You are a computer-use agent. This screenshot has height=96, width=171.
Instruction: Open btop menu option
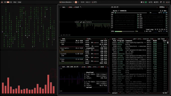[70, 7]
